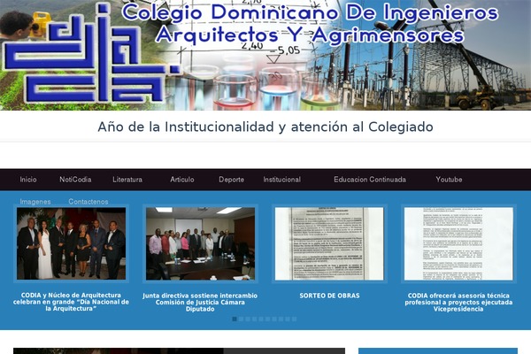This screenshot has height=354, width=531.
Task: Go to Educacion Continuada
Action: tap(370, 180)
